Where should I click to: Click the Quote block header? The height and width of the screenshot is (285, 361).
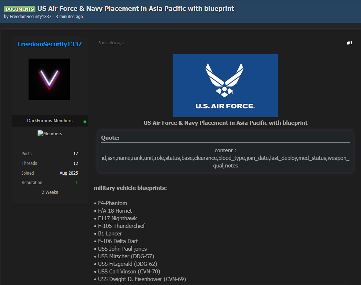point(110,138)
